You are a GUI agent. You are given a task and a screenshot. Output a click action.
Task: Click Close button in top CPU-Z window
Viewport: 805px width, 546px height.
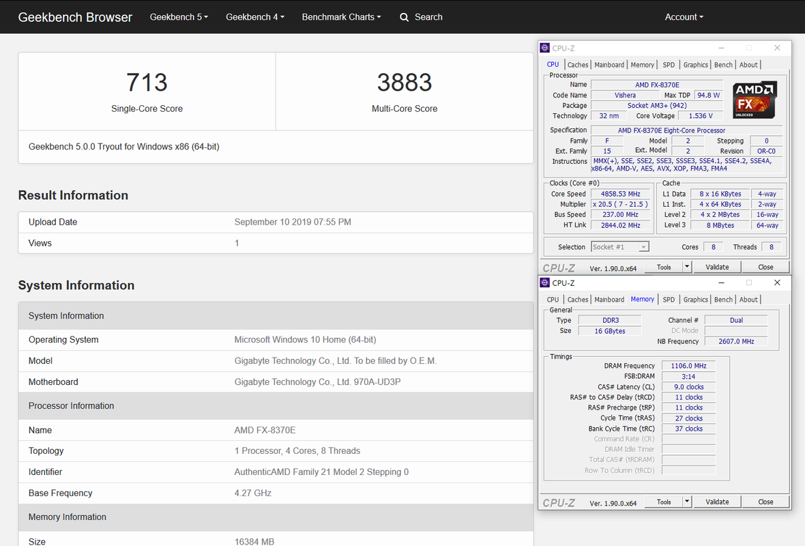click(765, 267)
